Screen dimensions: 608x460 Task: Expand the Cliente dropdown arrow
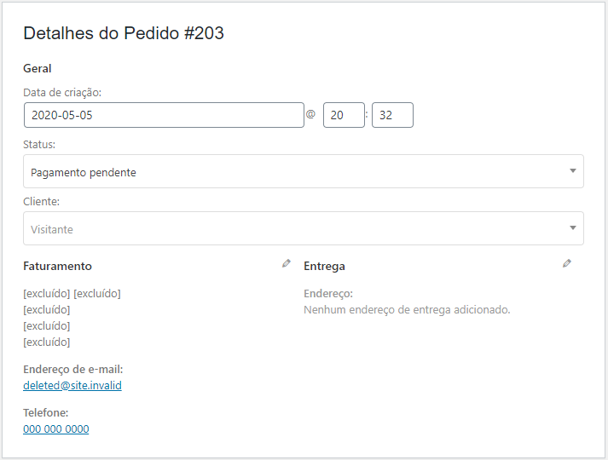tap(573, 227)
